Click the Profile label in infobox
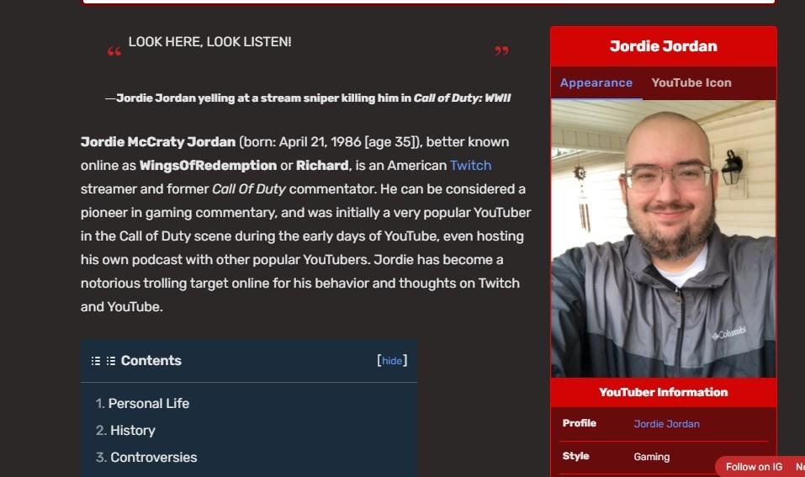Screen dimensions: 805x477 pyautogui.click(x=579, y=423)
